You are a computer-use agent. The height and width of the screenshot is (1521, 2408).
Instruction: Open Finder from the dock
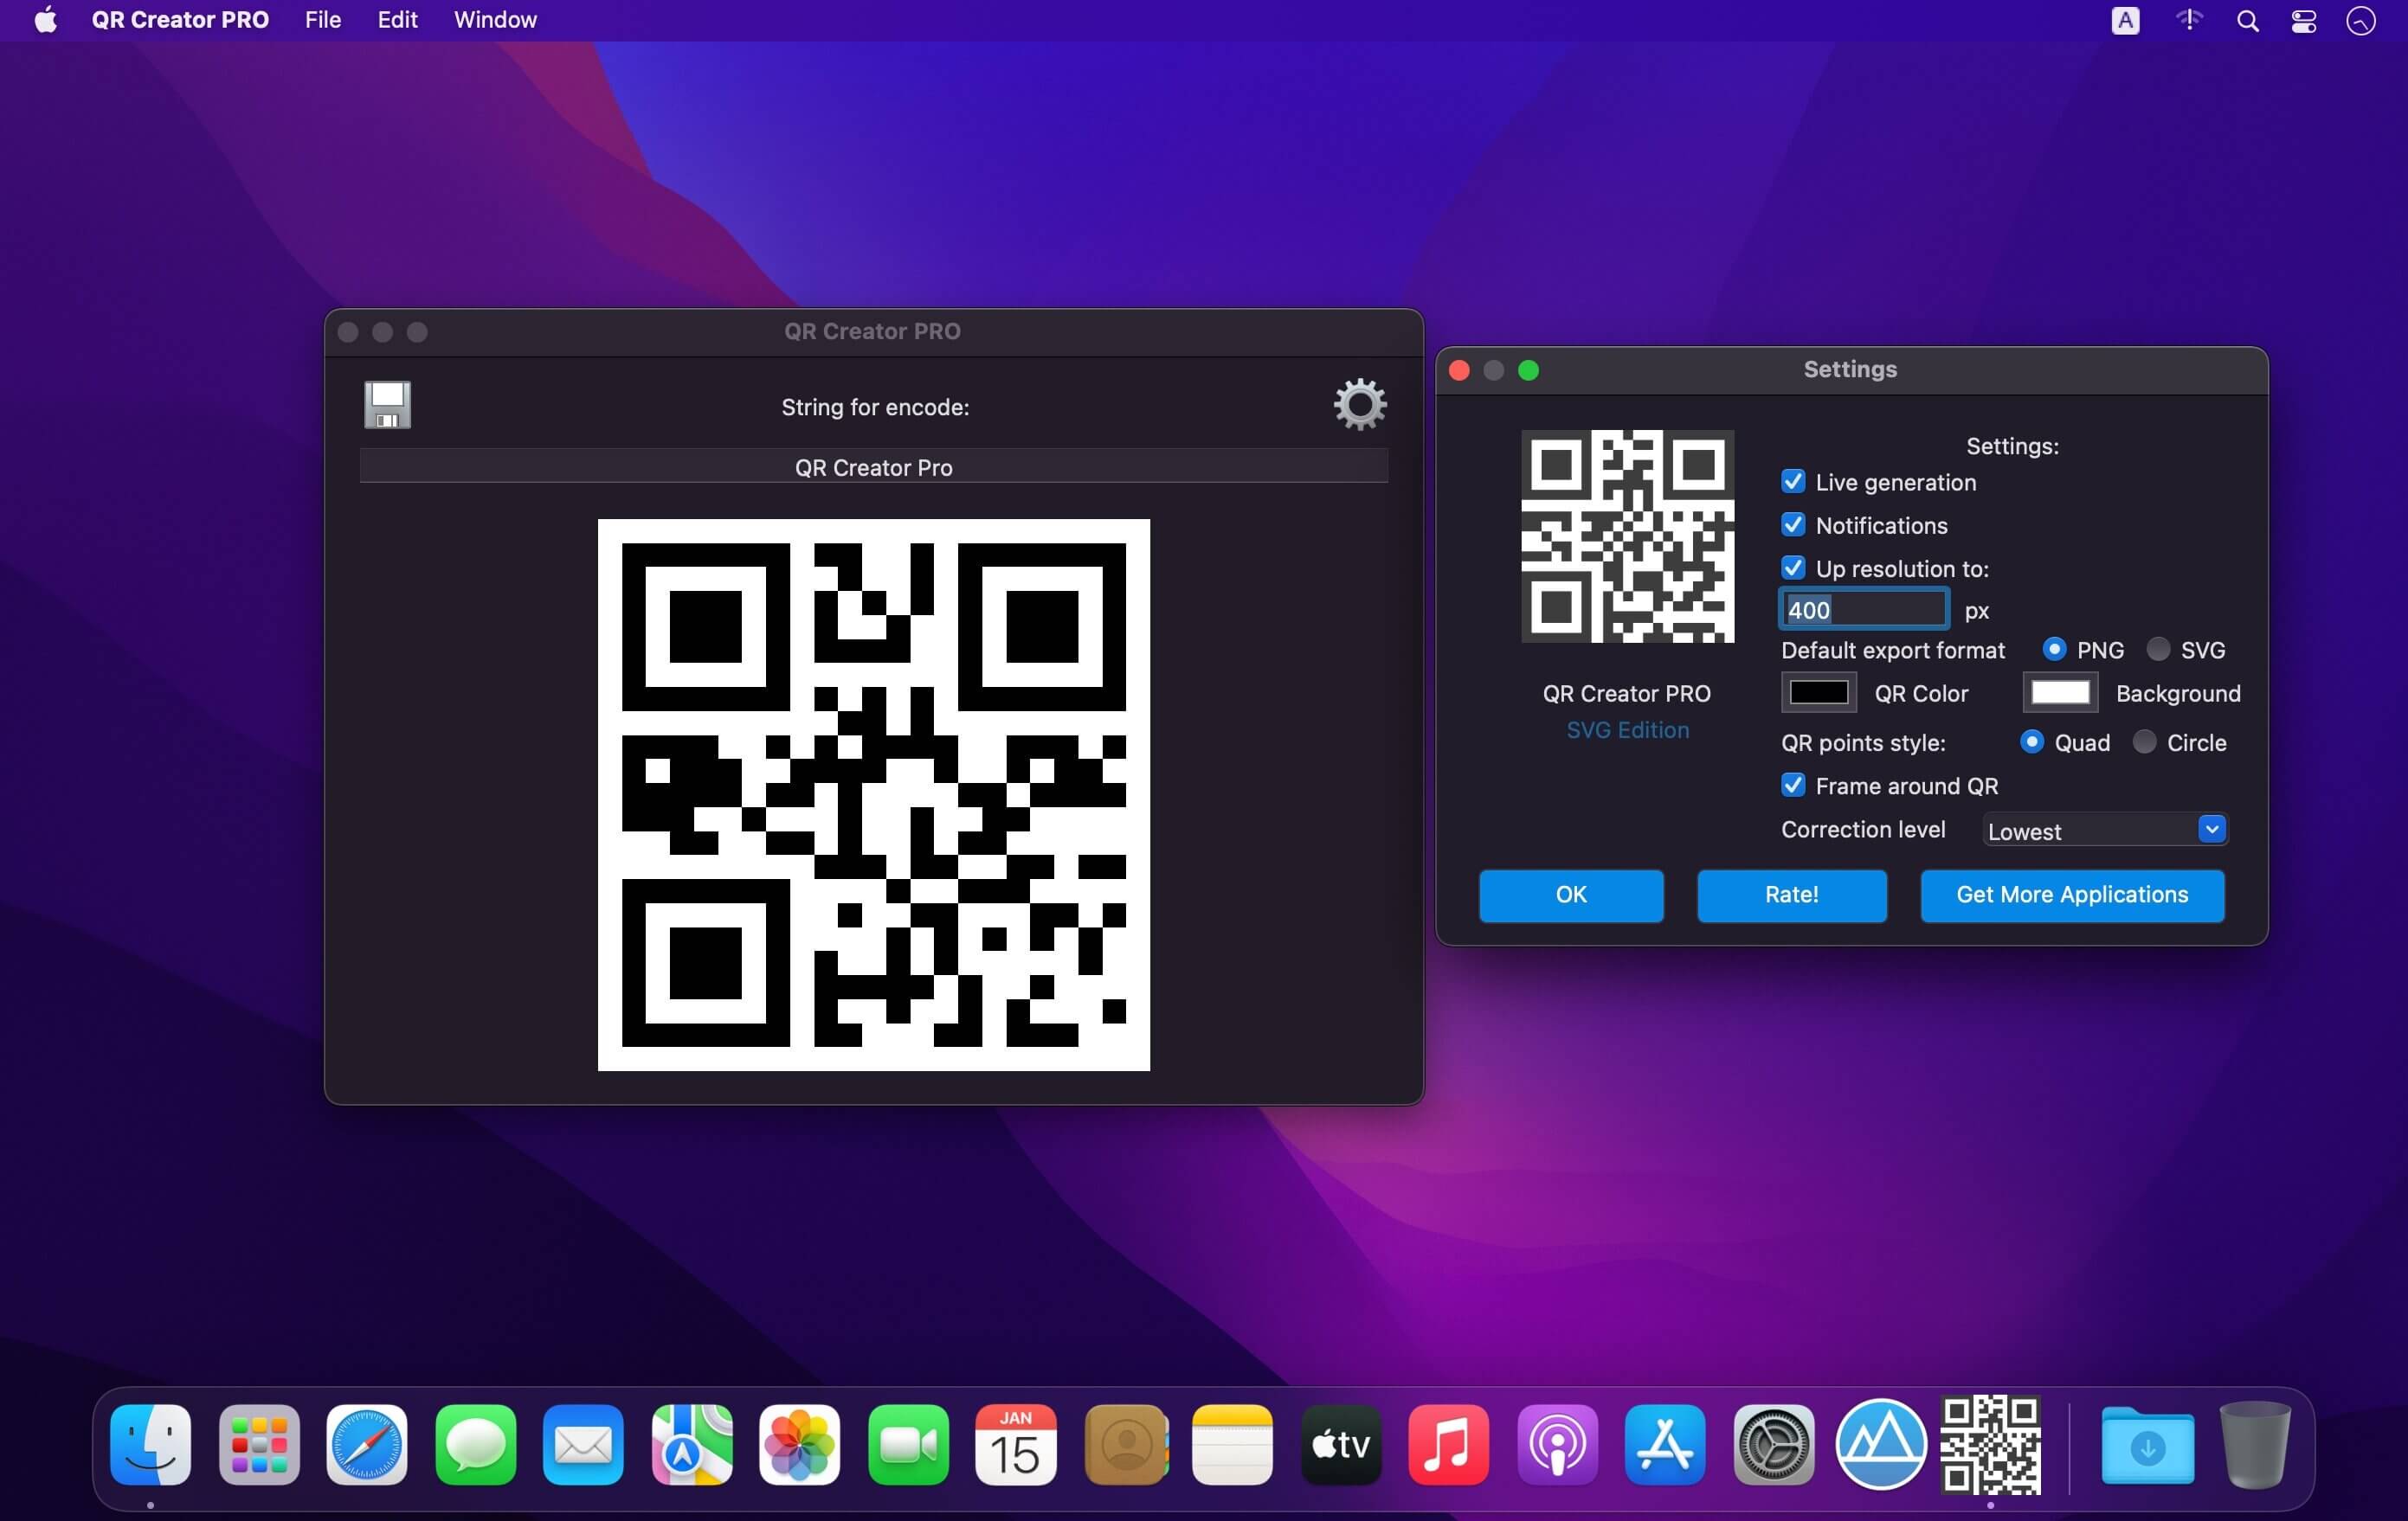point(151,1444)
